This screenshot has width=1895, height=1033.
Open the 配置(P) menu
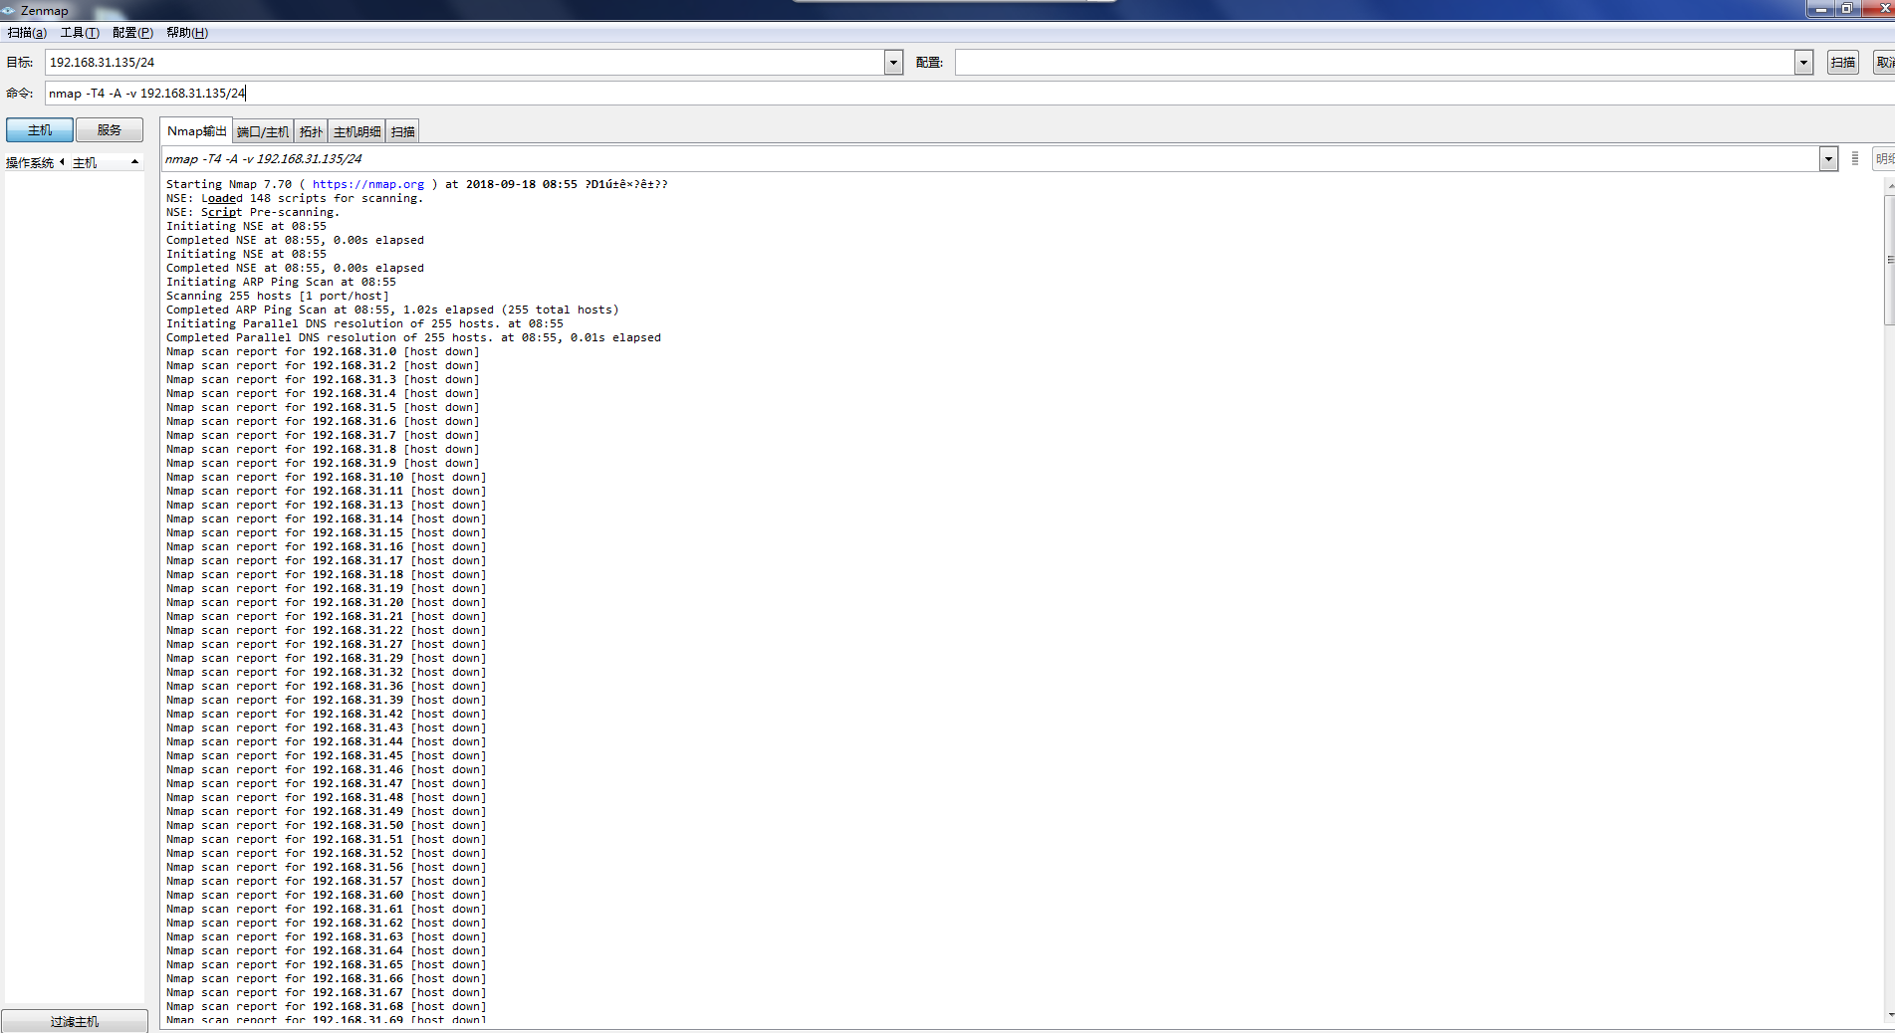point(132,33)
